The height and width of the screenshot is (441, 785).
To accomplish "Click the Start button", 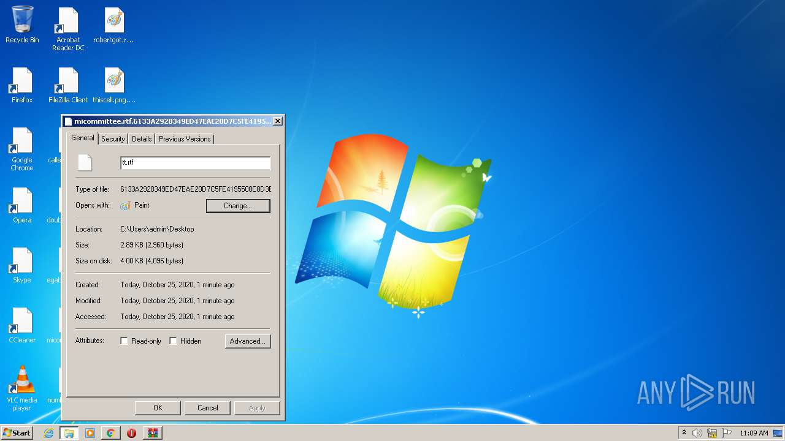I will (x=17, y=432).
